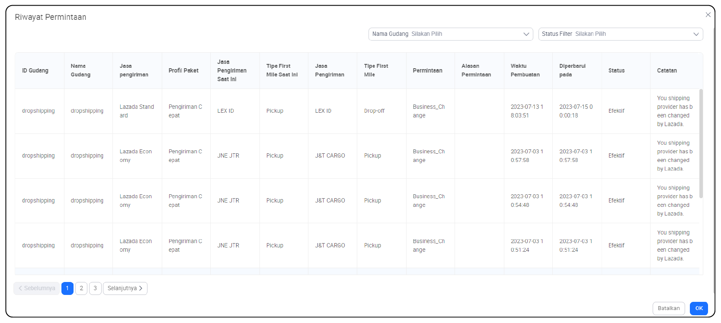Go to page 2
The height and width of the screenshot is (323, 721).
[x=81, y=288]
